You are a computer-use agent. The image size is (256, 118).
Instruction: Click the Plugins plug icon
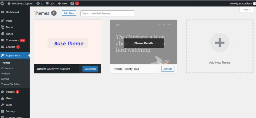coord(2,92)
